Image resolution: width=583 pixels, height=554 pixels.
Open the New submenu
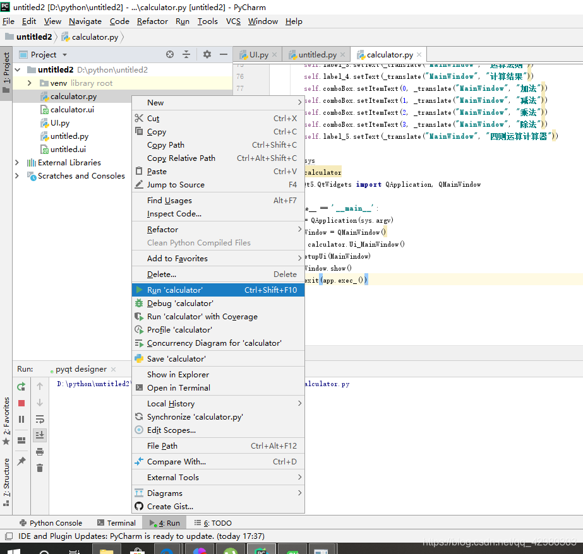219,102
